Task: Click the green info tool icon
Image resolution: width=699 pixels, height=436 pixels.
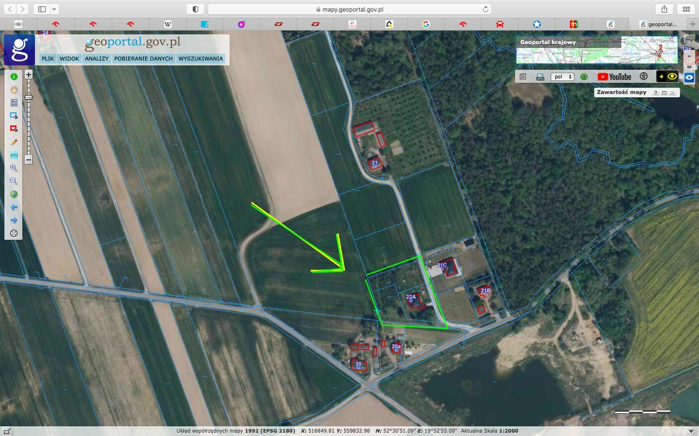Action: click(14, 77)
